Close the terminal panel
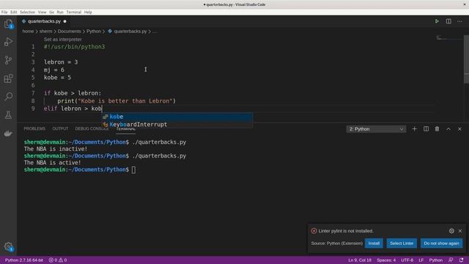Image resolution: width=469 pixels, height=264 pixels. coord(459,129)
